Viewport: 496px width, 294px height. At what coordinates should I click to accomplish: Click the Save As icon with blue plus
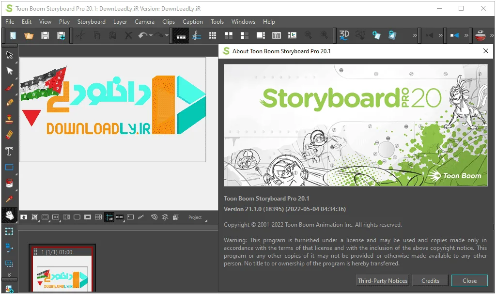pos(61,35)
